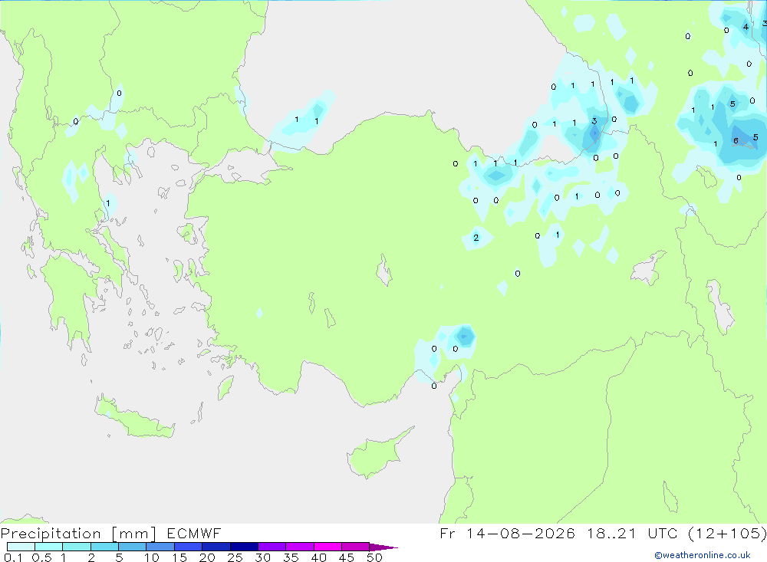Click the legend label '35'
Image resolution: width=767 pixels, height=562 pixels.
pyautogui.click(x=291, y=557)
